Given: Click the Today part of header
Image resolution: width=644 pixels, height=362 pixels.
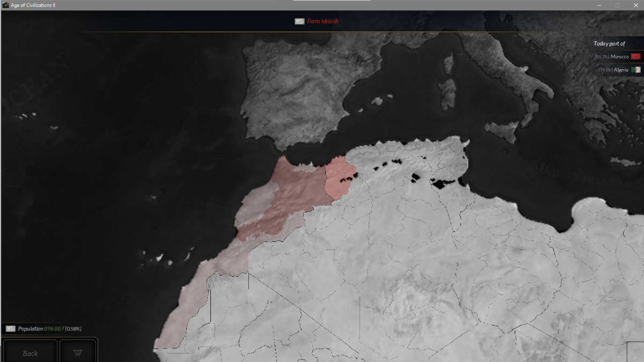Looking at the screenshot, I should 609,43.
